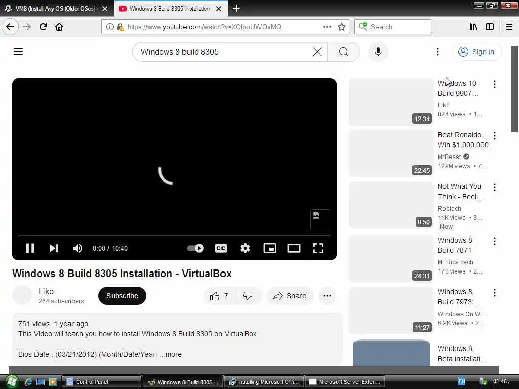Screen dimensions: 519x389
Task: Click the browser Search field
Action: [x=393, y=27]
